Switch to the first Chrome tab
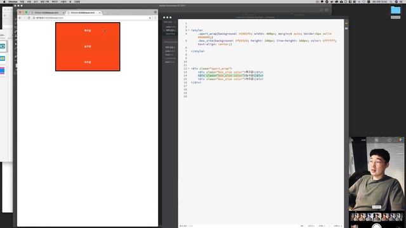406x228 pixels. [x=46, y=13]
